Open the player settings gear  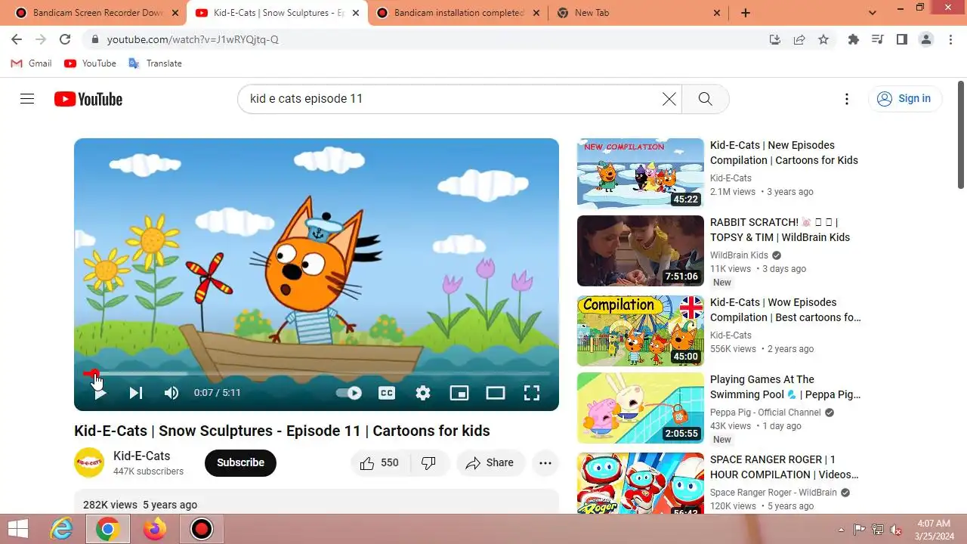pos(423,393)
